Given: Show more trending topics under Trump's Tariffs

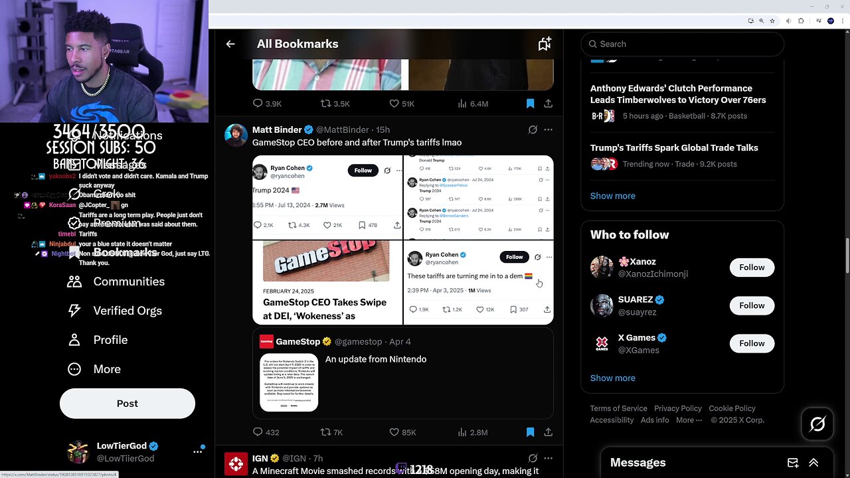Looking at the screenshot, I should pyautogui.click(x=613, y=196).
